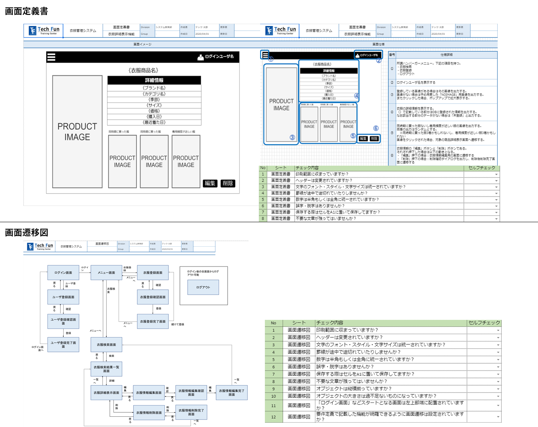538x427 pixels.
Task: Open self-check dropdown for 画面遷移図 row 9
Action: click(498, 389)
